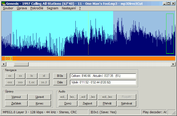Click the ..=>| audio button
The height and width of the screenshot is (116, 177).
pyautogui.click(x=83, y=97)
